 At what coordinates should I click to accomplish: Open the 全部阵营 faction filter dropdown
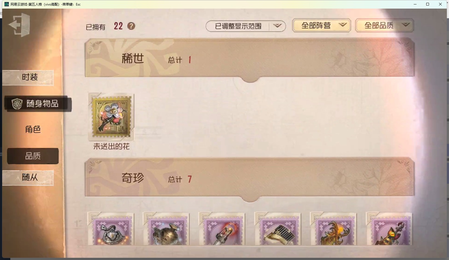tap(321, 25)
